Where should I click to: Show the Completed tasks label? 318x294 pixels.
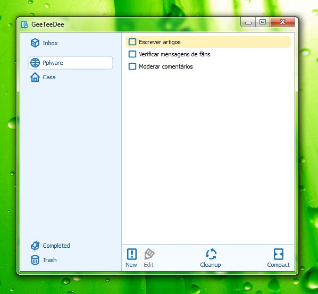(x=56, y=246)
